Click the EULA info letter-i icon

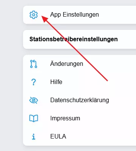(34, 137)
